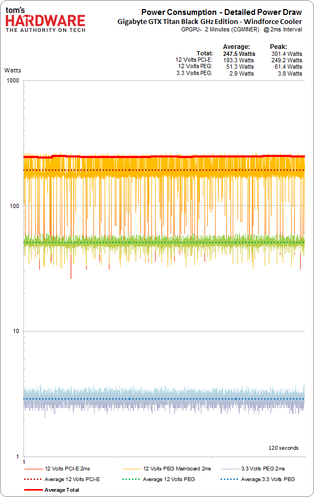Click the subtitle 'Gigabyte GTX Titan Black GHz Edition'
The image size is (314, 497).
pyautogui.click(x=177, y=22)
